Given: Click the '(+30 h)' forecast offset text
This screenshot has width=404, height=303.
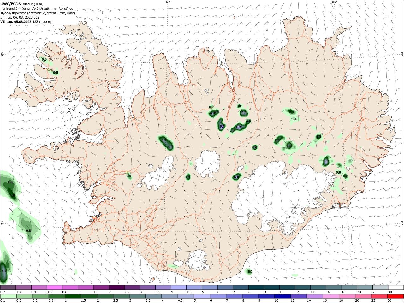Looking at the screenshot, I should pyautogui.click(x=45, y=22).
